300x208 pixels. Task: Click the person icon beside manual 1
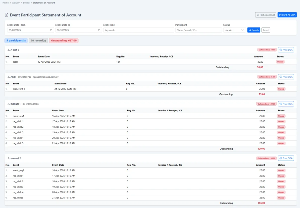click(8, 104)
